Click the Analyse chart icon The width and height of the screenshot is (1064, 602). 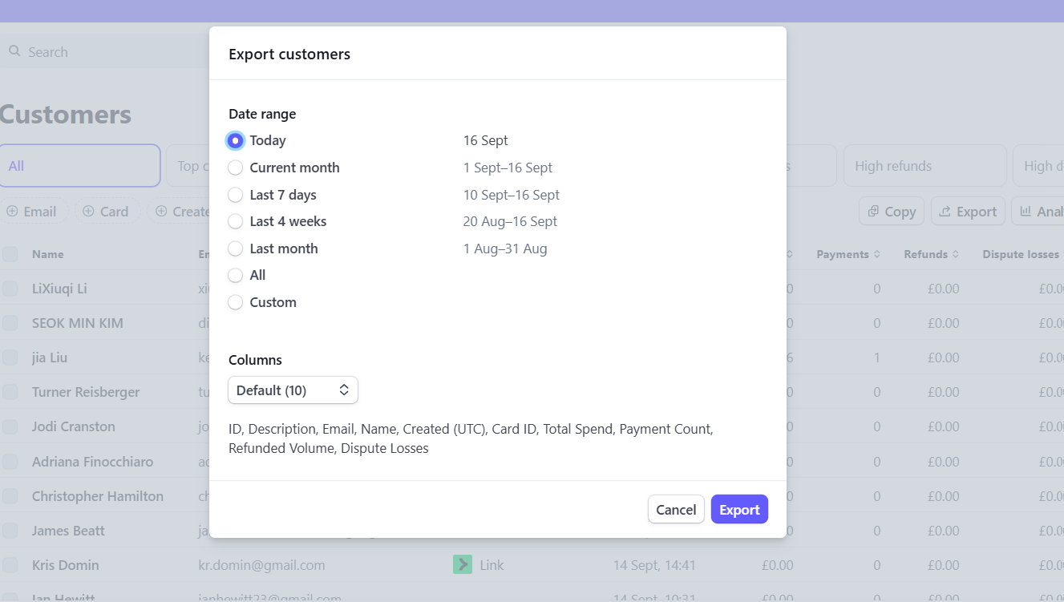click(1026, 212)
